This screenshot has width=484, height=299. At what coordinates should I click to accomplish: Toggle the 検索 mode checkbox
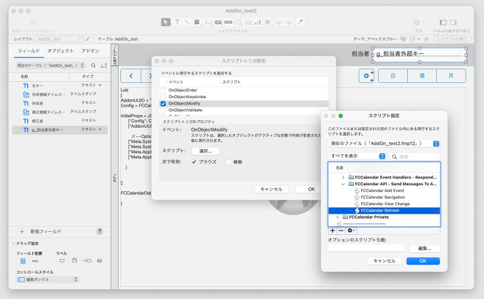pyautogui.click(x=229, y=162)
